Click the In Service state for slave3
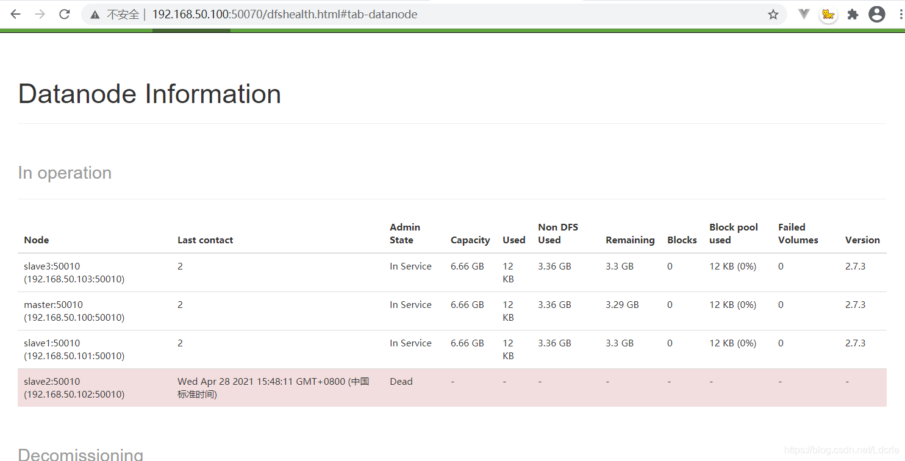Image resolution: width=905 pixels, height=461 pixels. pyautogui.click(x=410, y=266)
